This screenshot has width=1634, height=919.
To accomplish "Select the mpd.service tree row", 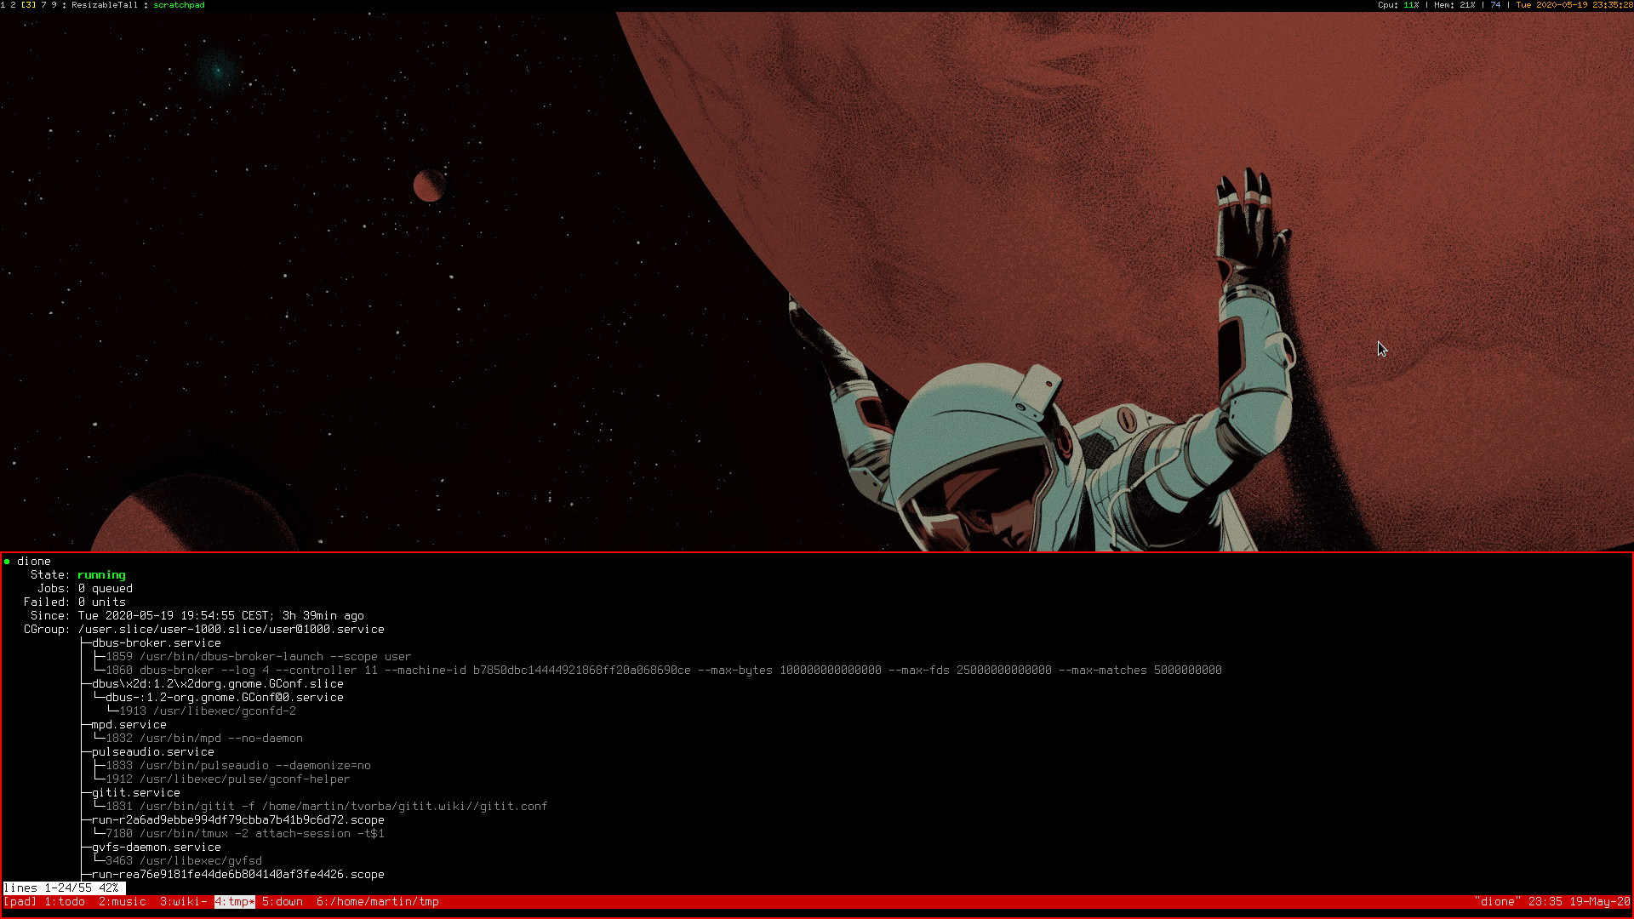I will click(x=129, y=725).
